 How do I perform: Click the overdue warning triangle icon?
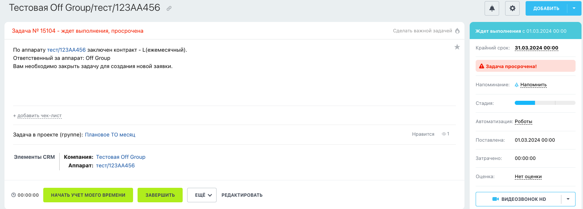(x=482, y=66)
